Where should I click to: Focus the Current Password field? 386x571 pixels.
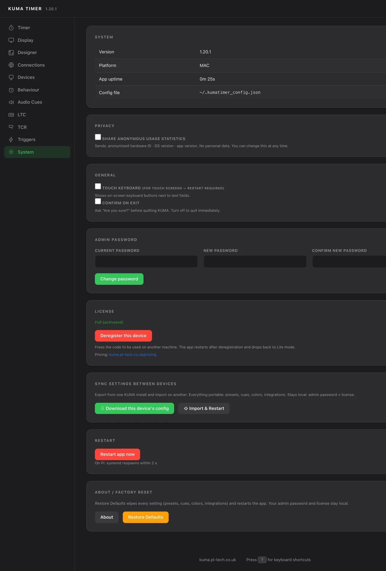[x=146, y=262]
